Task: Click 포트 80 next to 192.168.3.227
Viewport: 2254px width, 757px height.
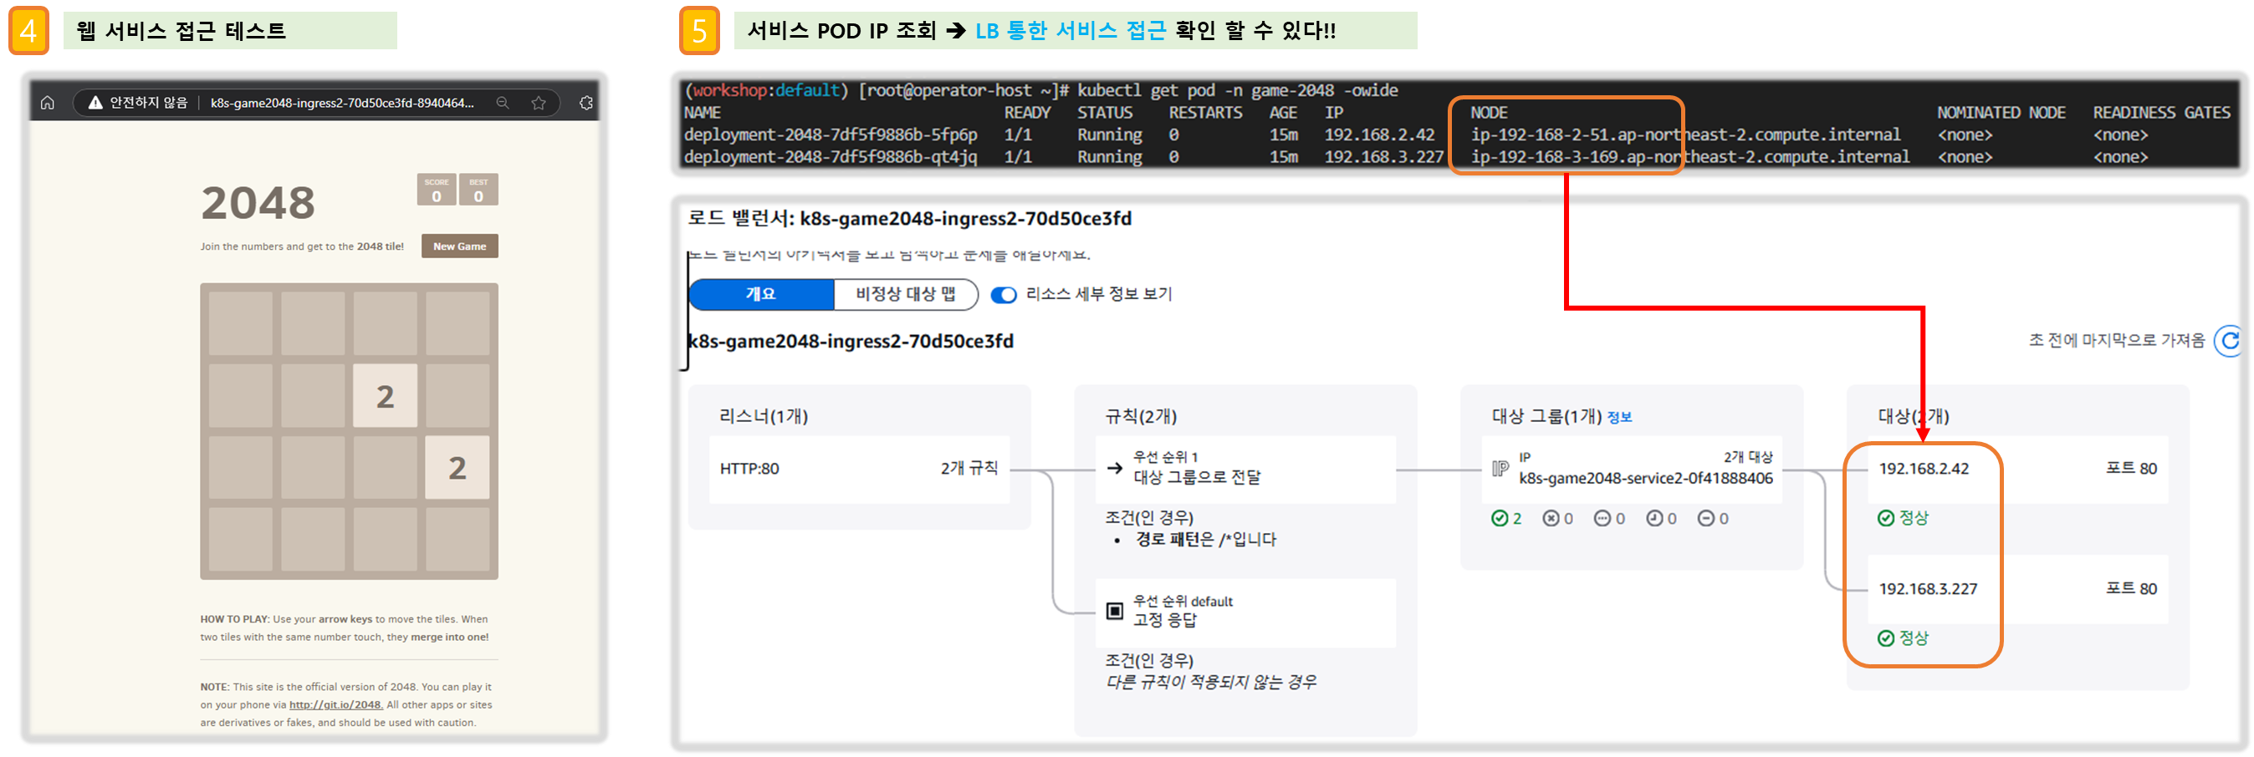Action: pos(2130,588)
